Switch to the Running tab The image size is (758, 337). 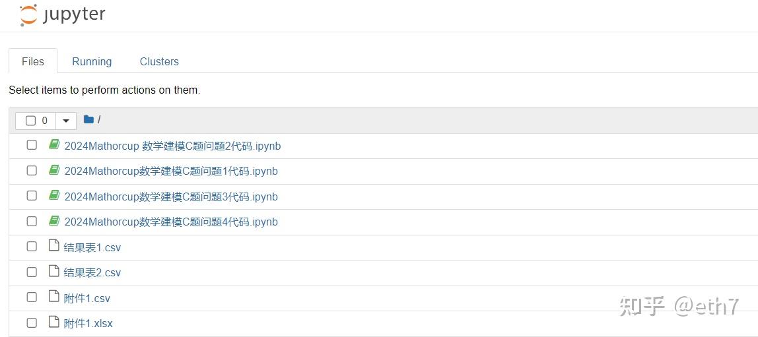point(92,61)
